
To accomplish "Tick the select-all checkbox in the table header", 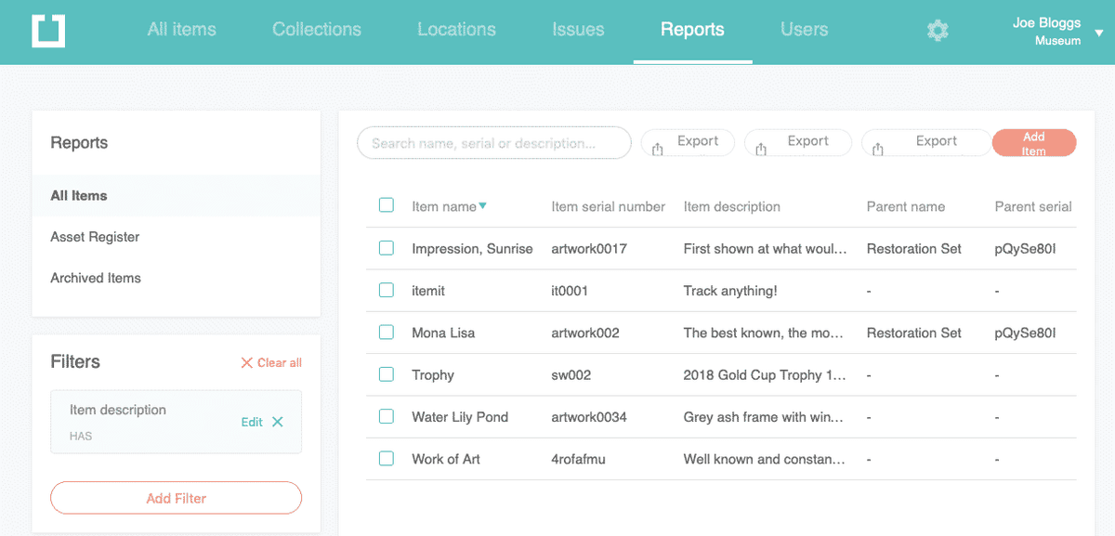I will click(x=387, y=204).
